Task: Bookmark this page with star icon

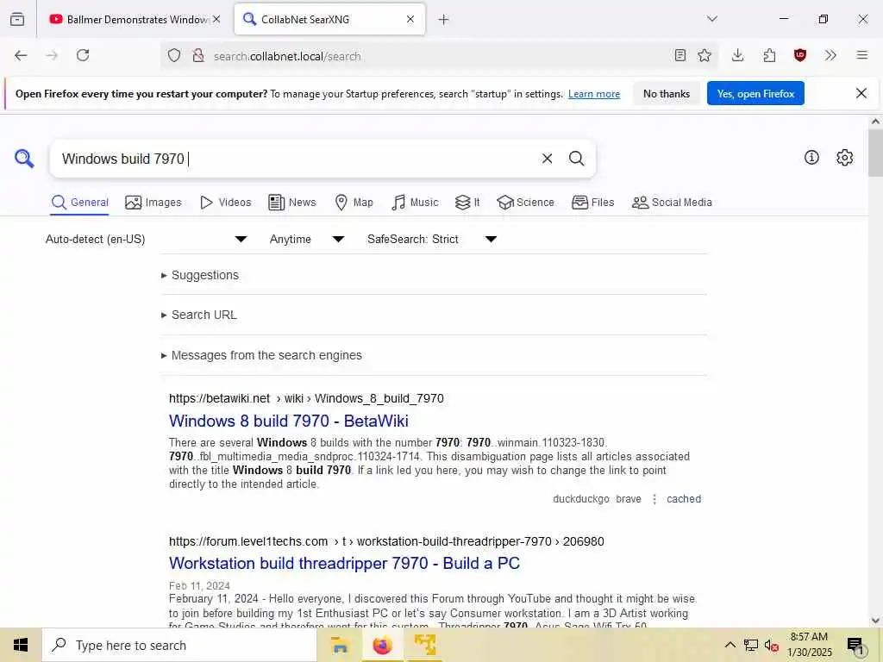Action: 705,55
